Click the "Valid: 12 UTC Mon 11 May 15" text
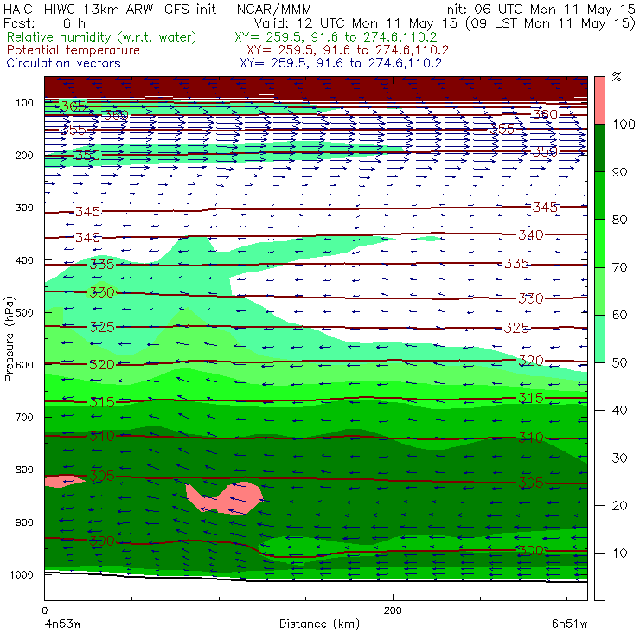 point(355,22)
